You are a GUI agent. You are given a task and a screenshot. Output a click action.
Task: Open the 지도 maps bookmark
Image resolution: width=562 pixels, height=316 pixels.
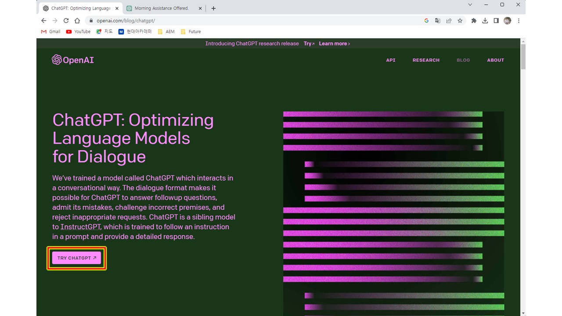pos(104,32)
